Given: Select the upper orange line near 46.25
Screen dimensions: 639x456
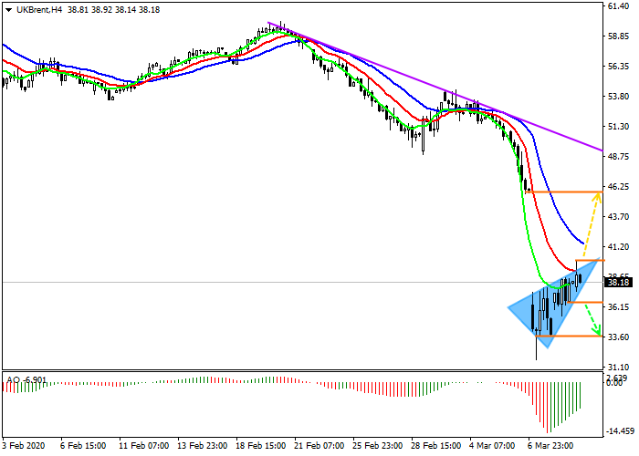Looking at the screenshot, I should 561,192.
